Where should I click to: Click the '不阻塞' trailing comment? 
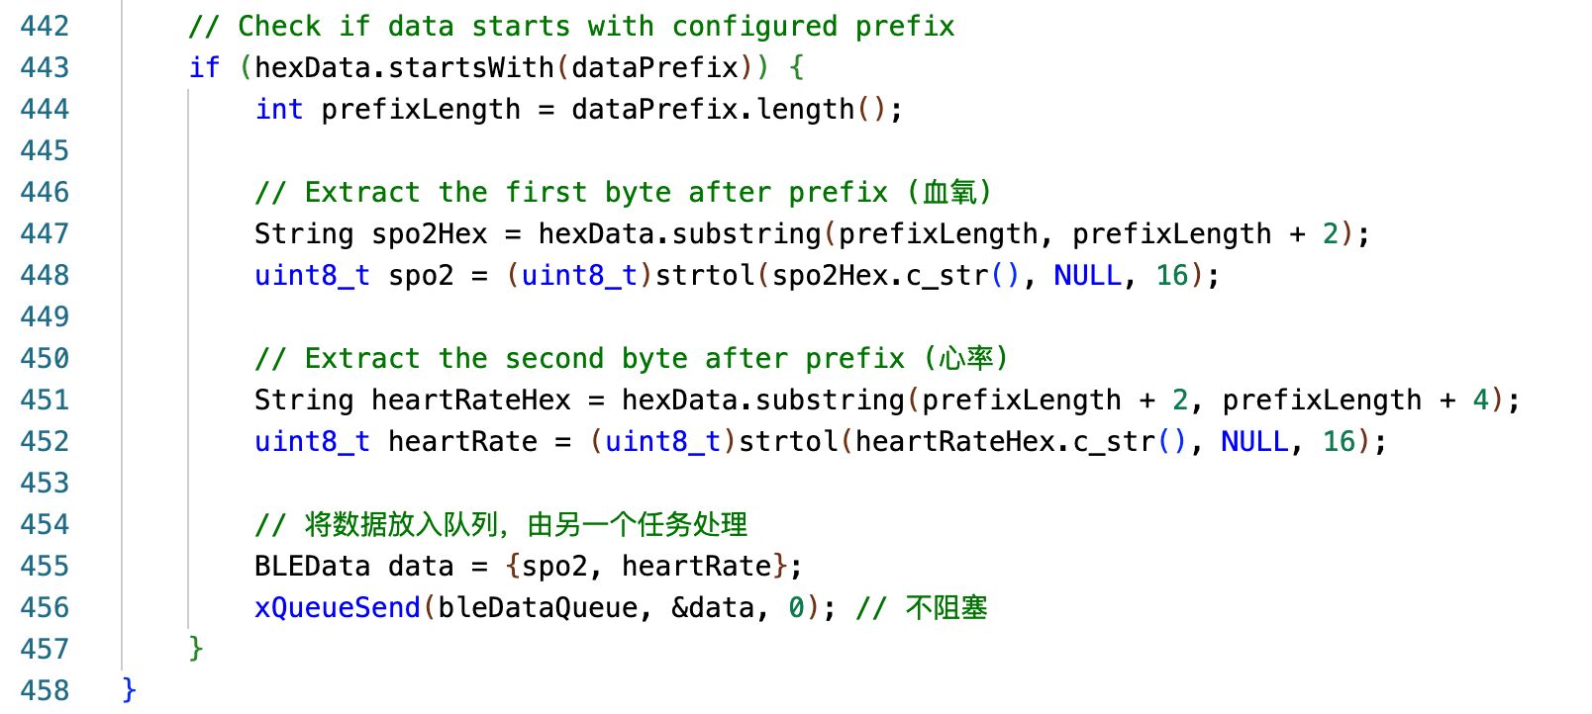coord(945,607)
